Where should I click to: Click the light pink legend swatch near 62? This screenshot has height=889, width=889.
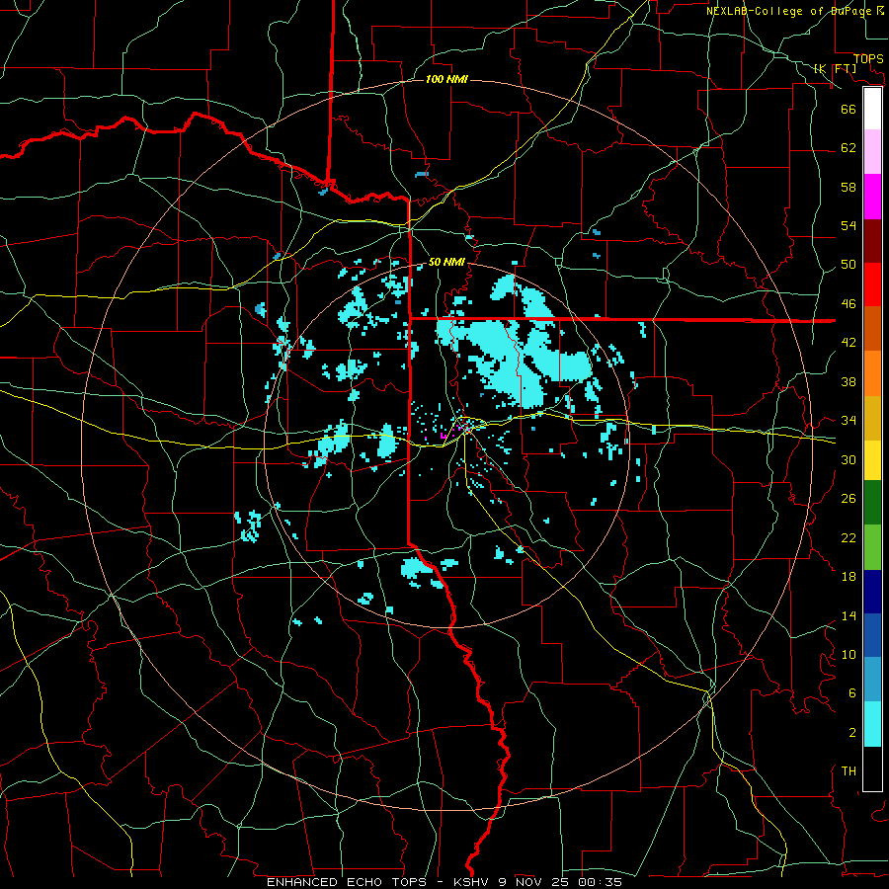coord(872,151)
